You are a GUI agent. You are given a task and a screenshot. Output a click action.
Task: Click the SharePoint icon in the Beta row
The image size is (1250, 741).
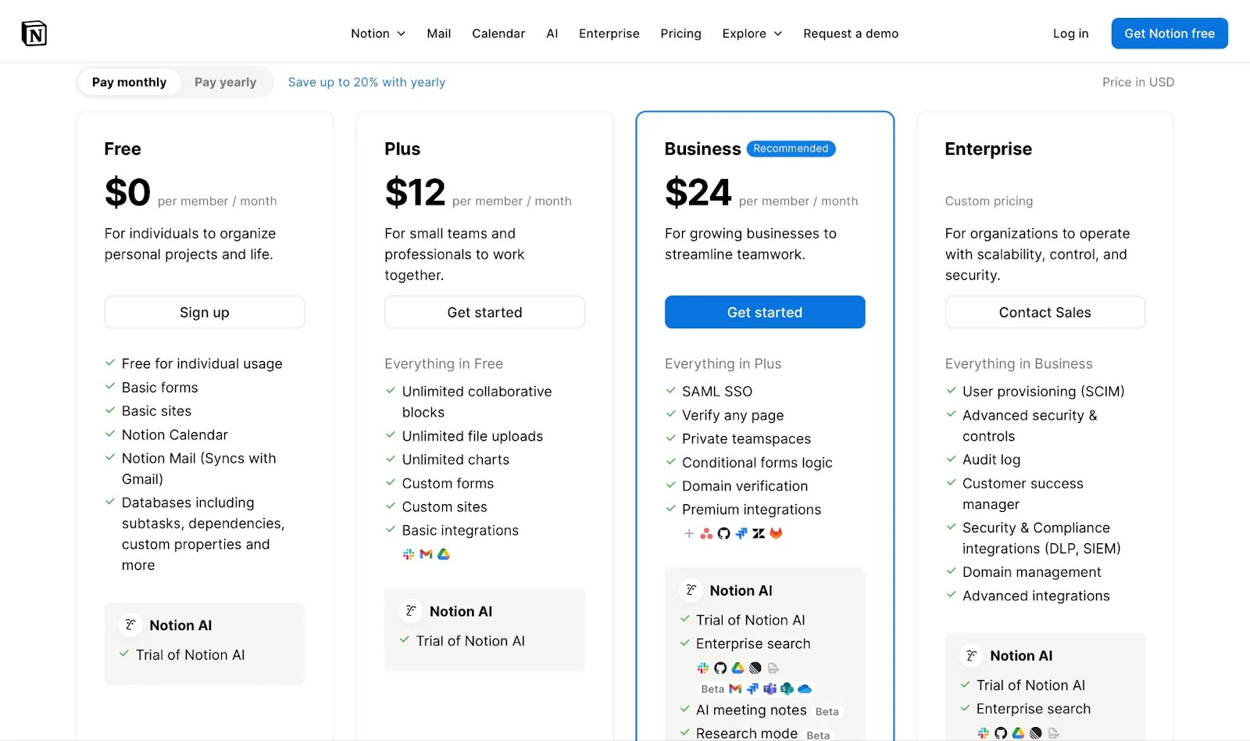787,689
